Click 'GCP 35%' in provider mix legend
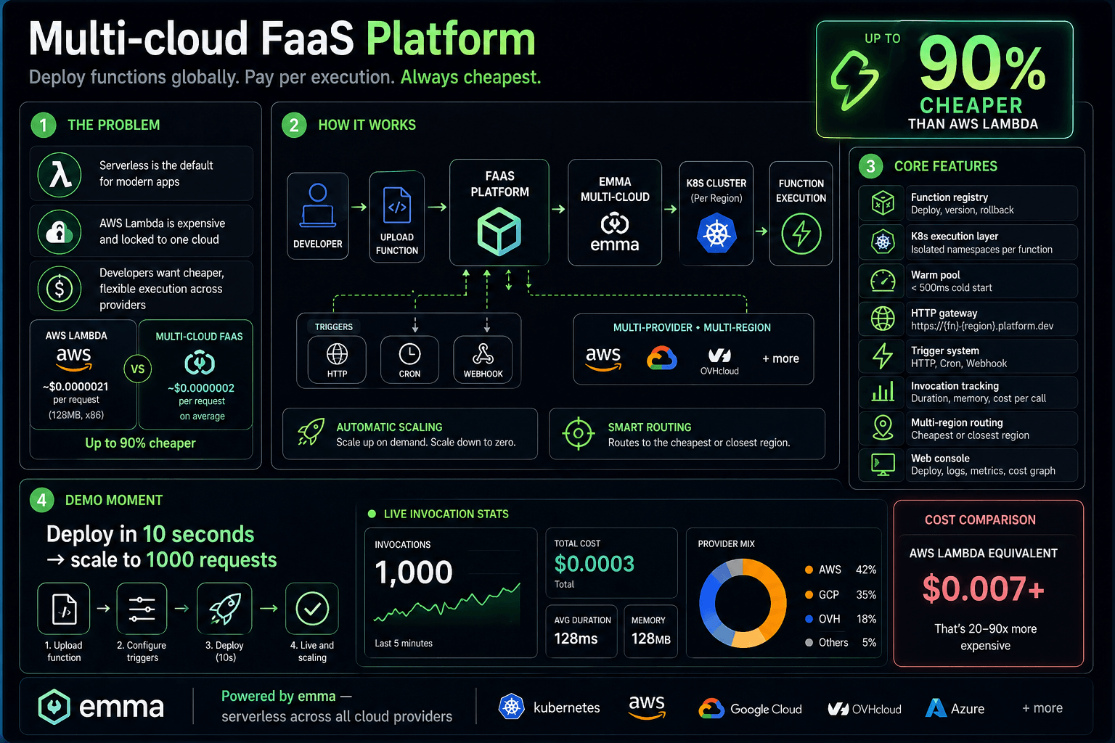The height and width of the screenshot is (743, 1115). tap(841, 595)
